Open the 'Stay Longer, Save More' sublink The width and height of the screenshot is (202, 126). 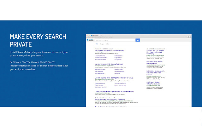click(101, 87)
